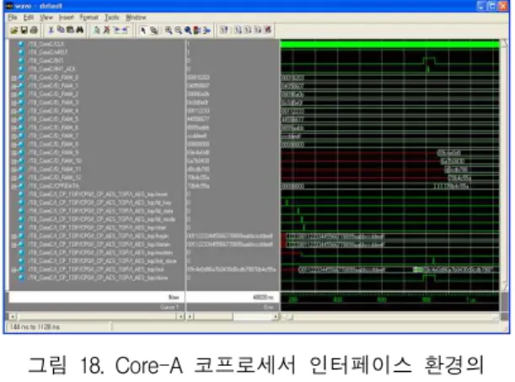Select the /TB_CoreC/INT signal
Image resolution: width=515 pixels, height=382 pixels.
pos(46,61)
